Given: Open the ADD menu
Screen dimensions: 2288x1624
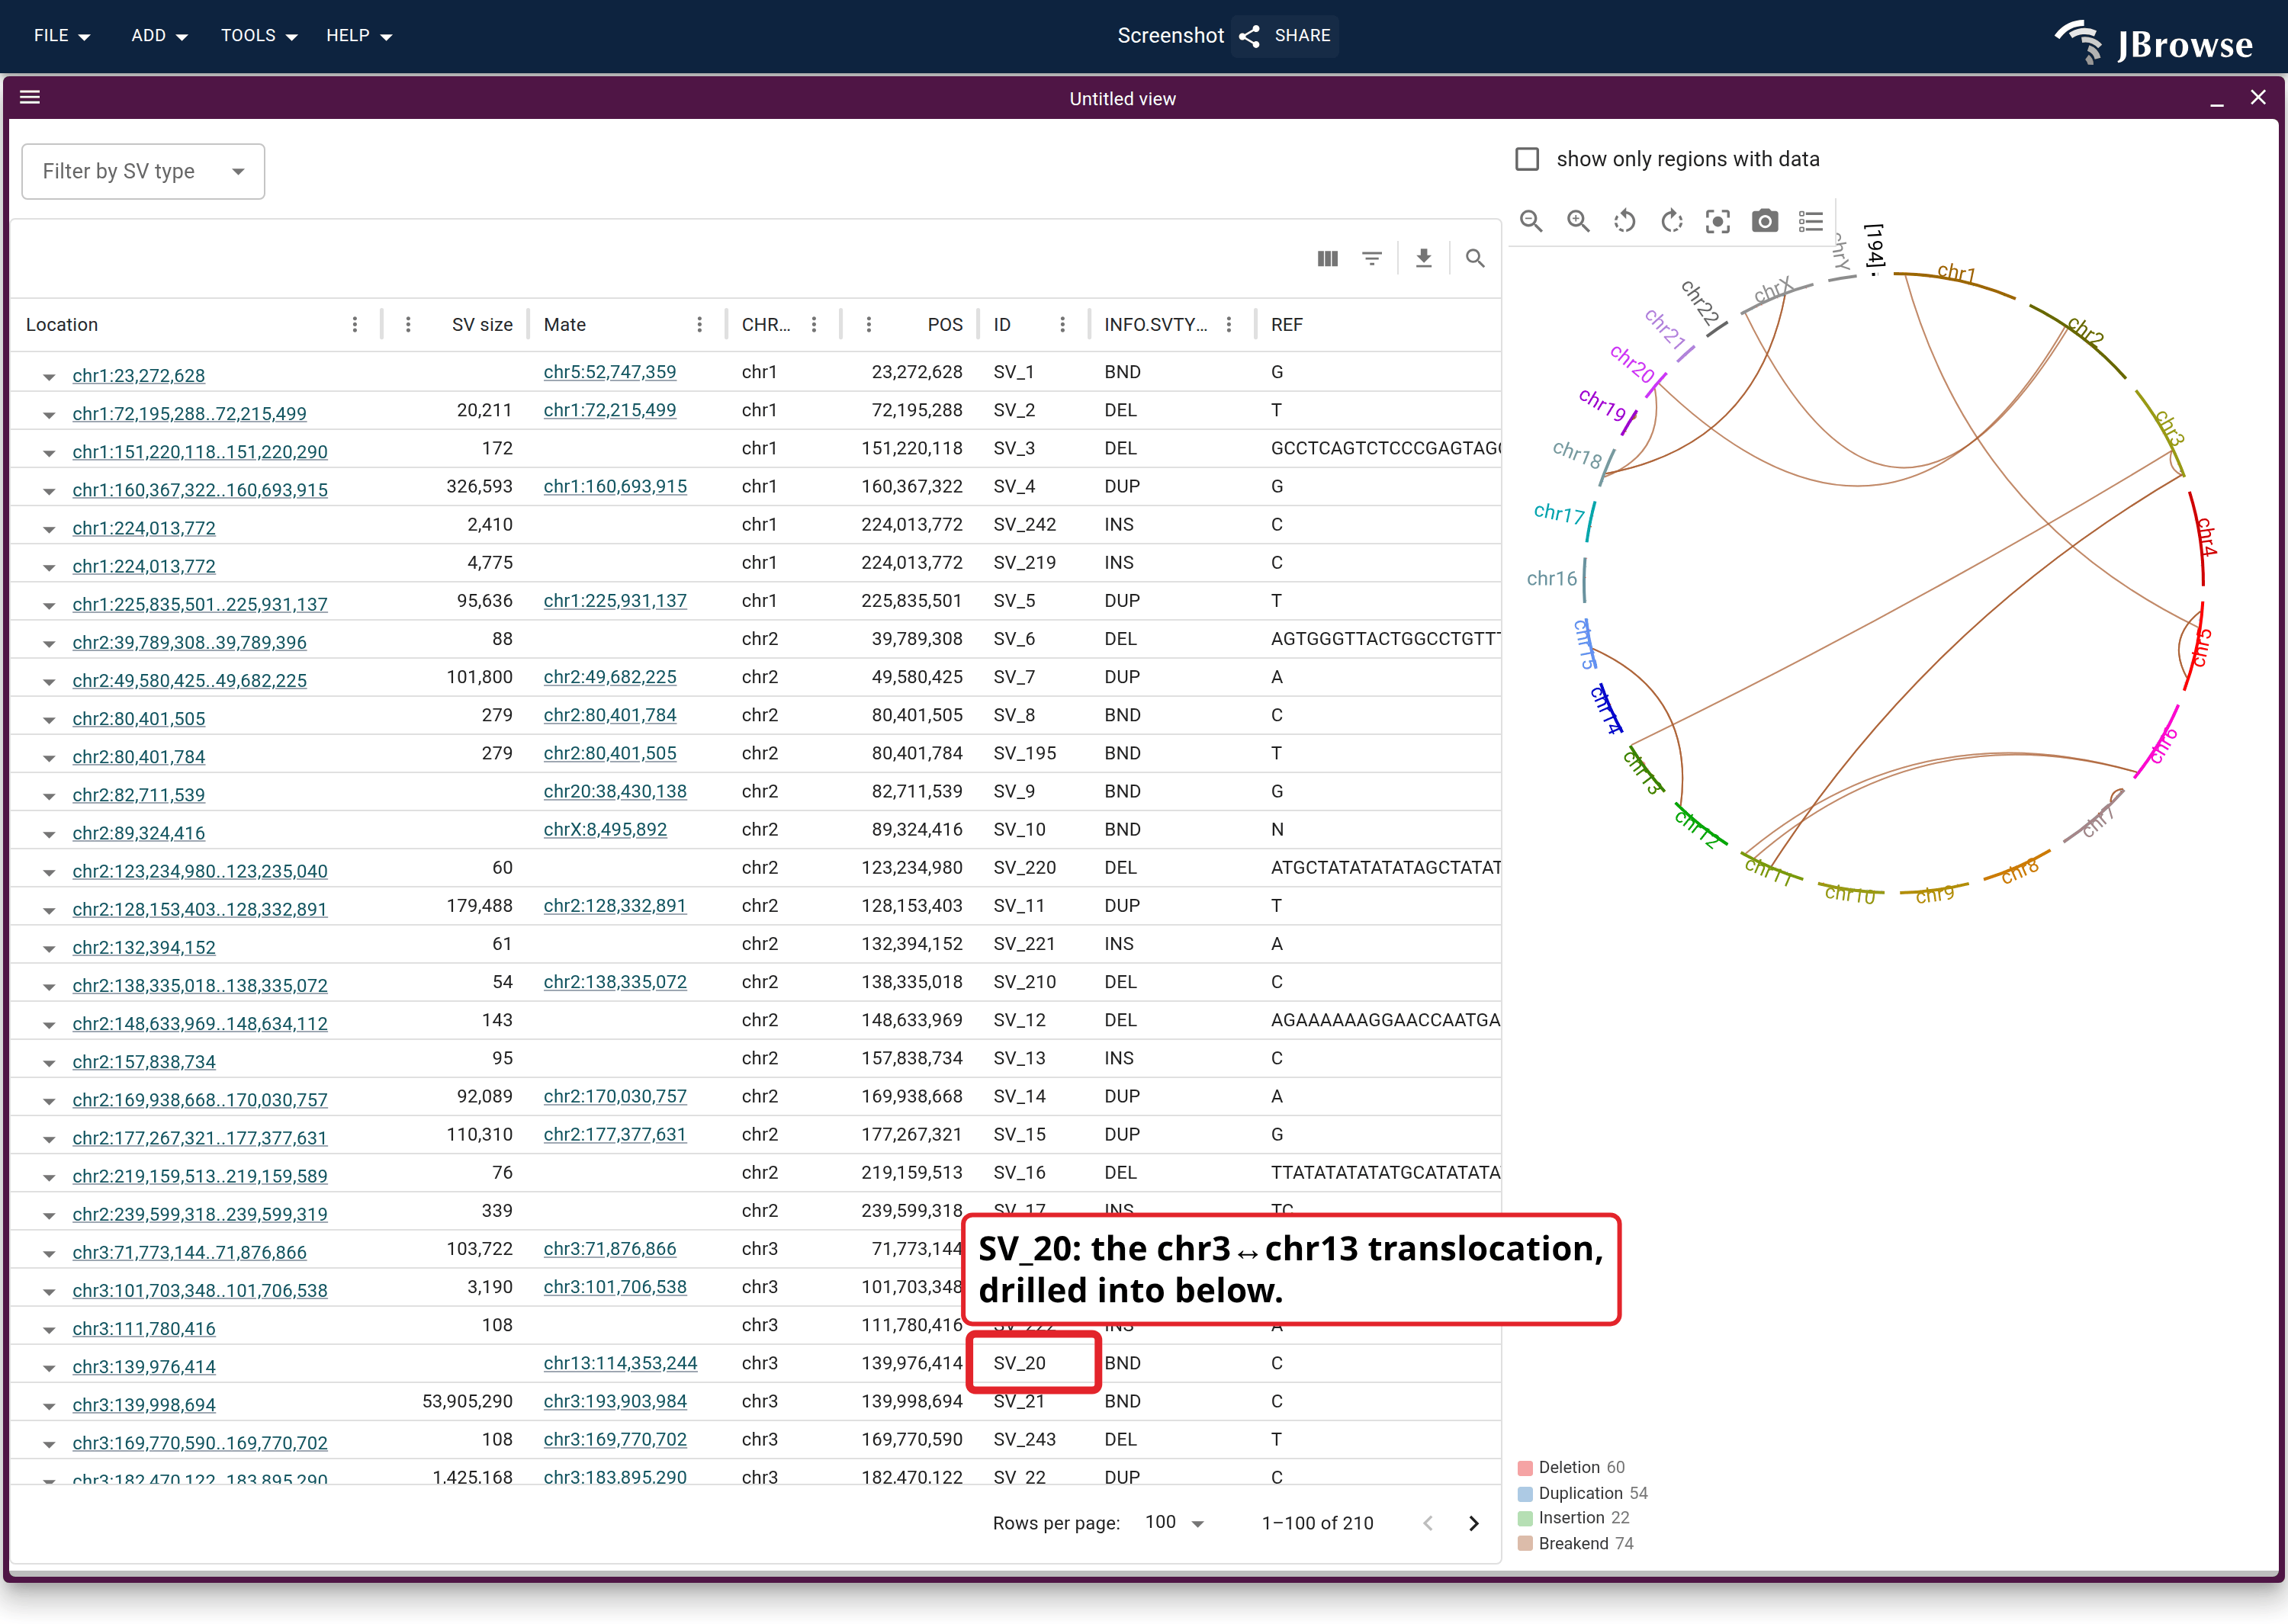Looking at the screenshot, I should pos(159,36).
